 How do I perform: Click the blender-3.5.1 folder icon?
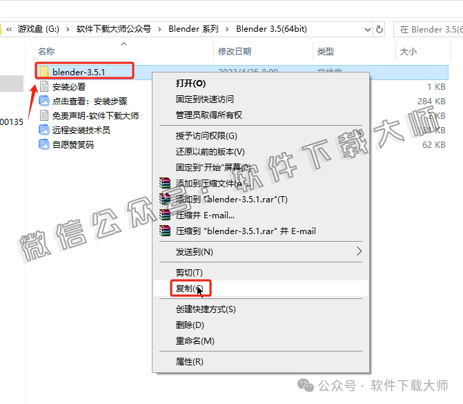pos(44,72)
